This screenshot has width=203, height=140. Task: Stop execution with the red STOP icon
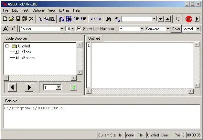click(189, 19)
